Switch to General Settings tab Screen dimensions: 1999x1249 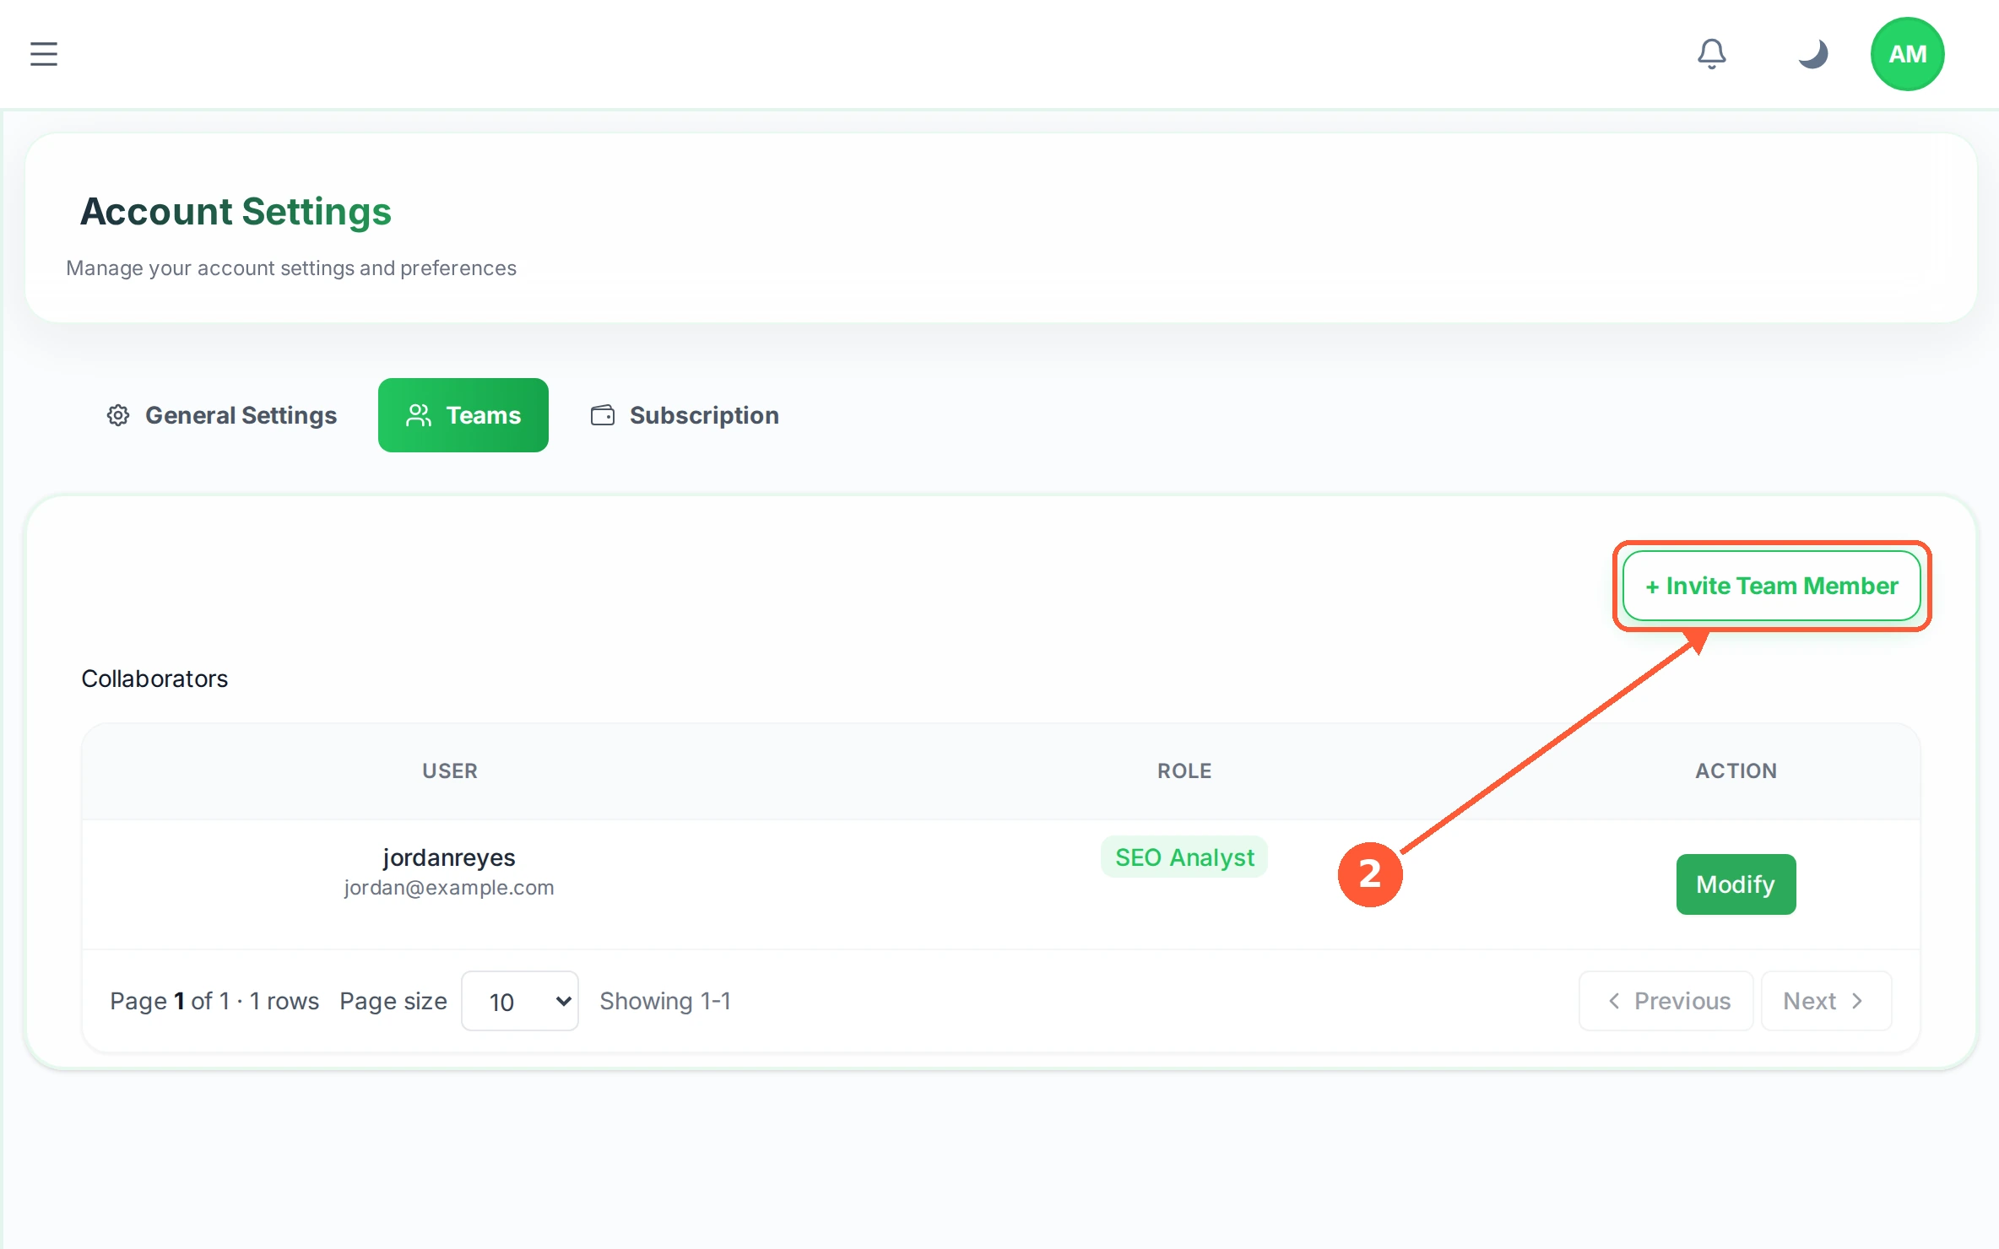pyautogui.click(x=221, y=415)
